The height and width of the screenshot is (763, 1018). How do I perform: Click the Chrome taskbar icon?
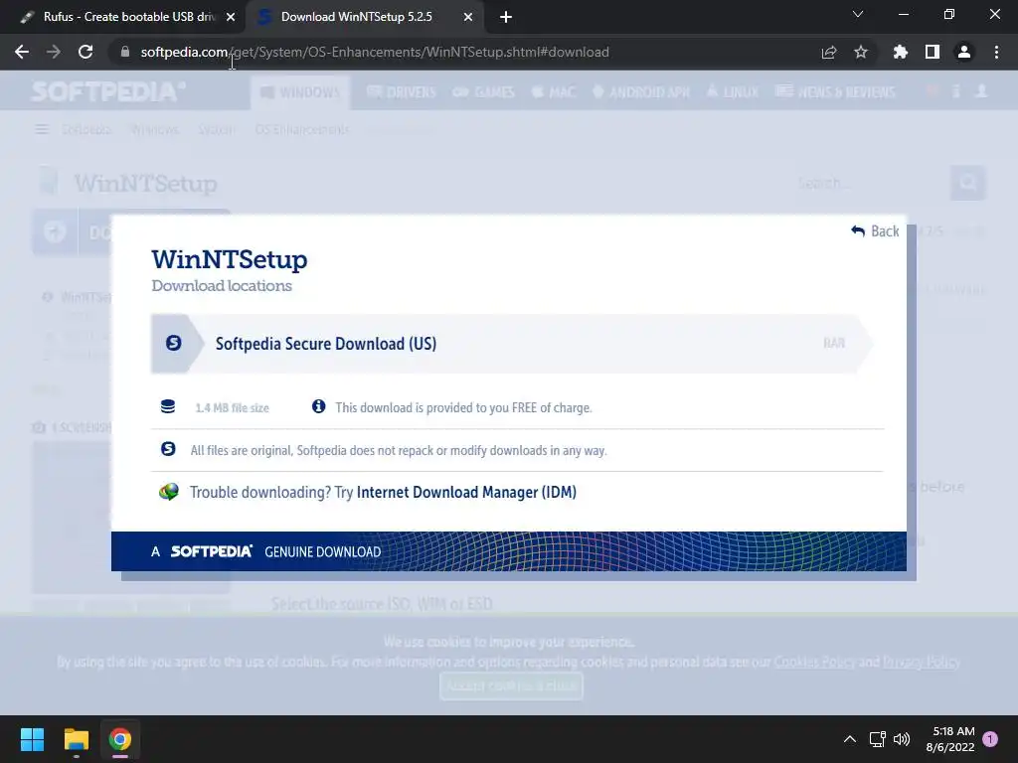click(120, 739)
